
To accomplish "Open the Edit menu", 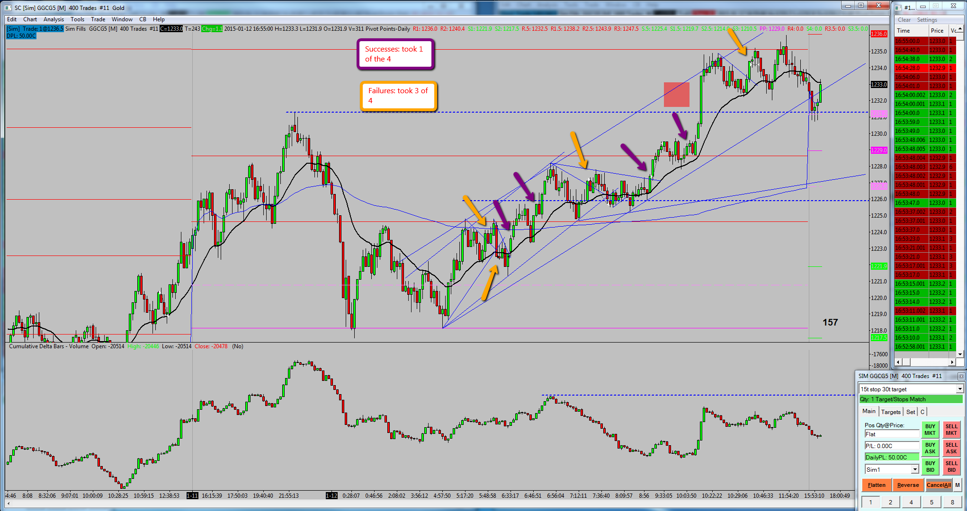I will coord(12,19).
